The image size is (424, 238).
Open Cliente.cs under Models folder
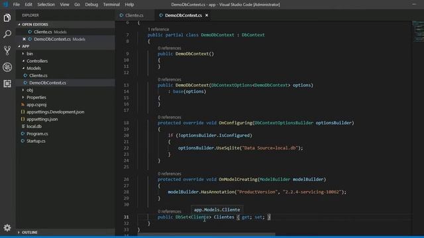coord(66,75)
